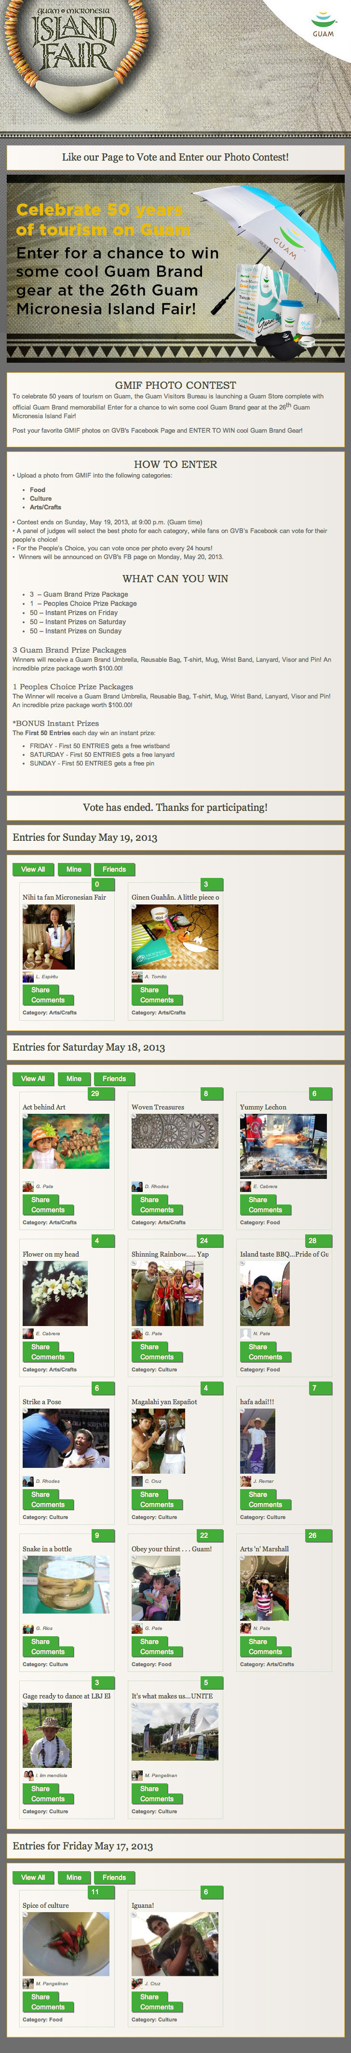The image size is (351, 2053).
Task: Open the Arts 'n' Marshall entry title
Action: [x=264, y=1549]
